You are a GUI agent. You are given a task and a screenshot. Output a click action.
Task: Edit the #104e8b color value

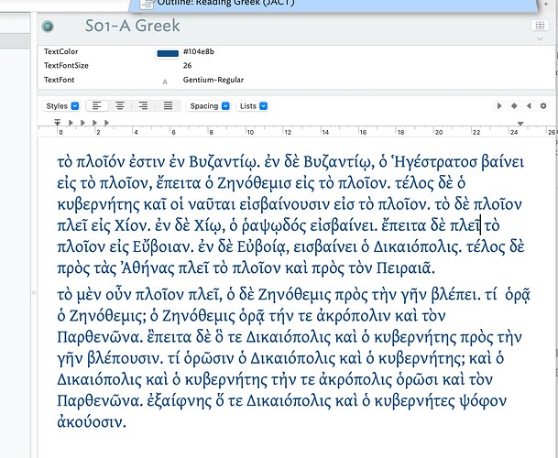click(x=199, y=51)
